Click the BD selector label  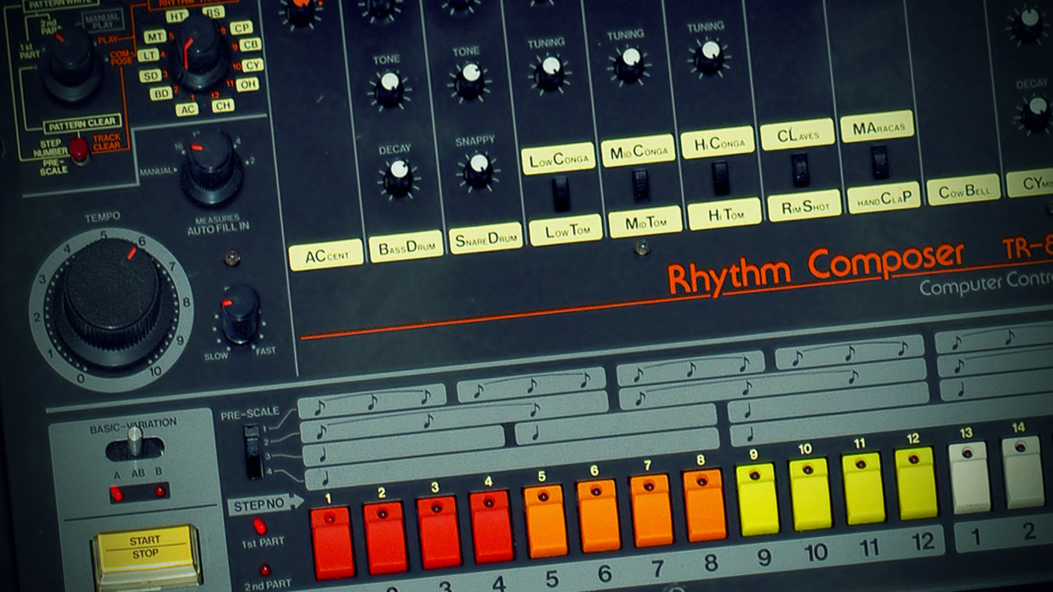[x=161, y=94]
